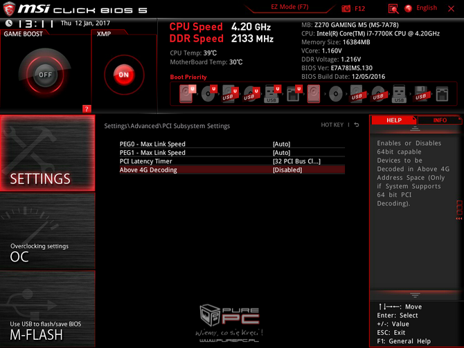Select the UEFI CD/DVD boot device icon
This screenshot has width=464, height=348.
[x=209, y=93]
